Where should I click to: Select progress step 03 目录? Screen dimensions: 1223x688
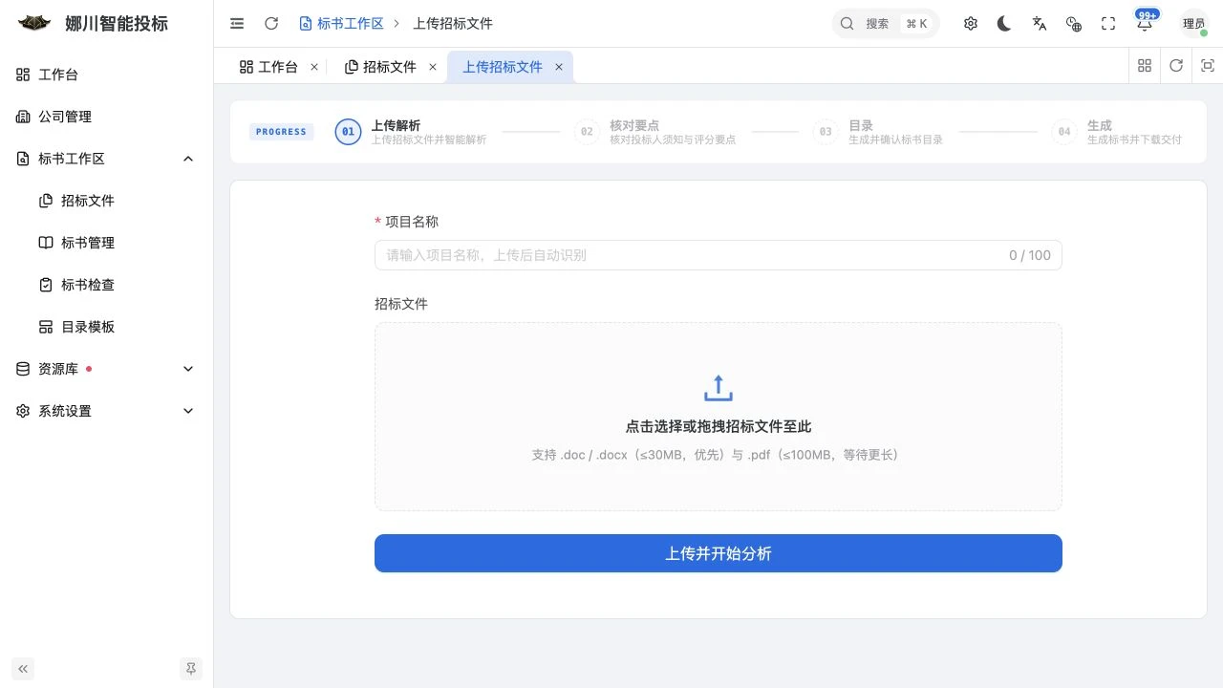(x=878, y=132)
